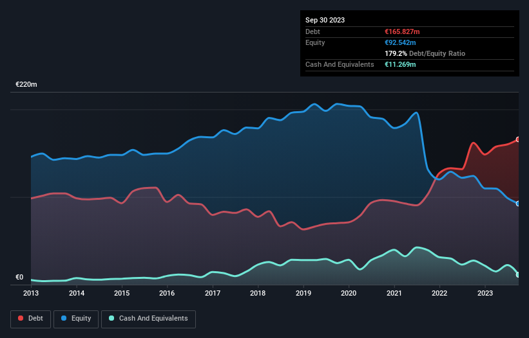Click the 2017 x-axis label

[213, 293]
